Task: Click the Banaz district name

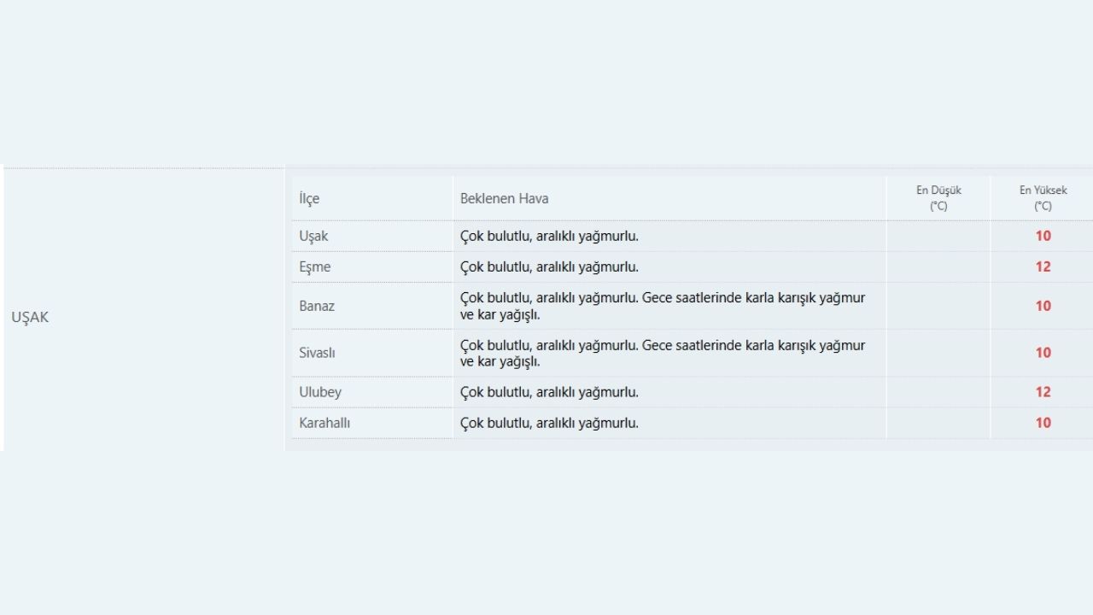Action: click(x=317, y=306)
